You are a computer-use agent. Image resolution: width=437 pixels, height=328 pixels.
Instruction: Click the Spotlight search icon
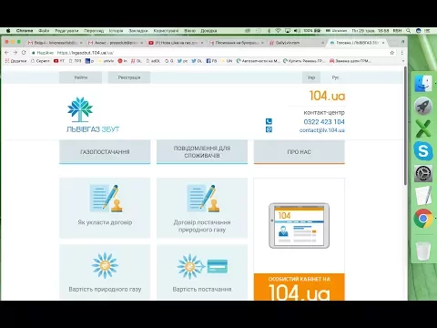point(409,31)
